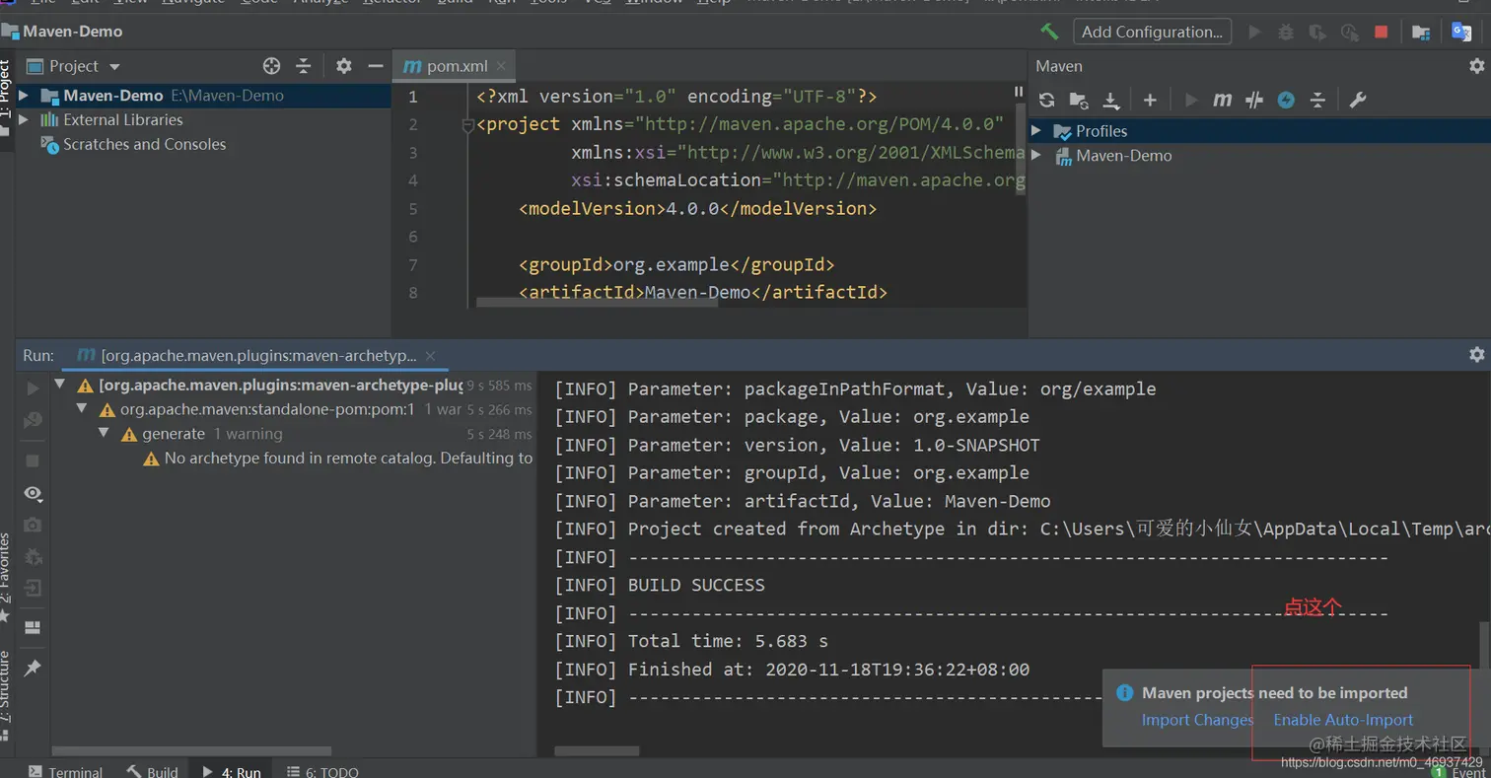Open the Terminal tool window tab
Screen dimensions: 1491x778
tap(65, 771)
